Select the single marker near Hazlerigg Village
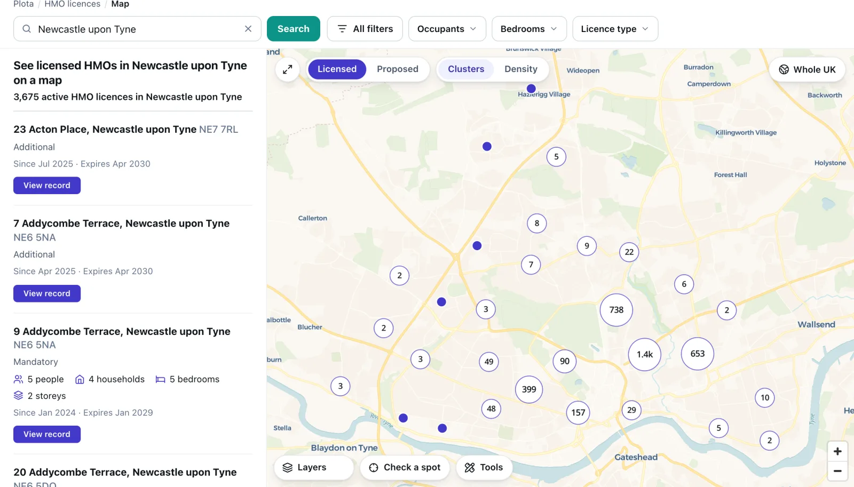The height and width of the screenshot is (487, 854). (531, 89)
